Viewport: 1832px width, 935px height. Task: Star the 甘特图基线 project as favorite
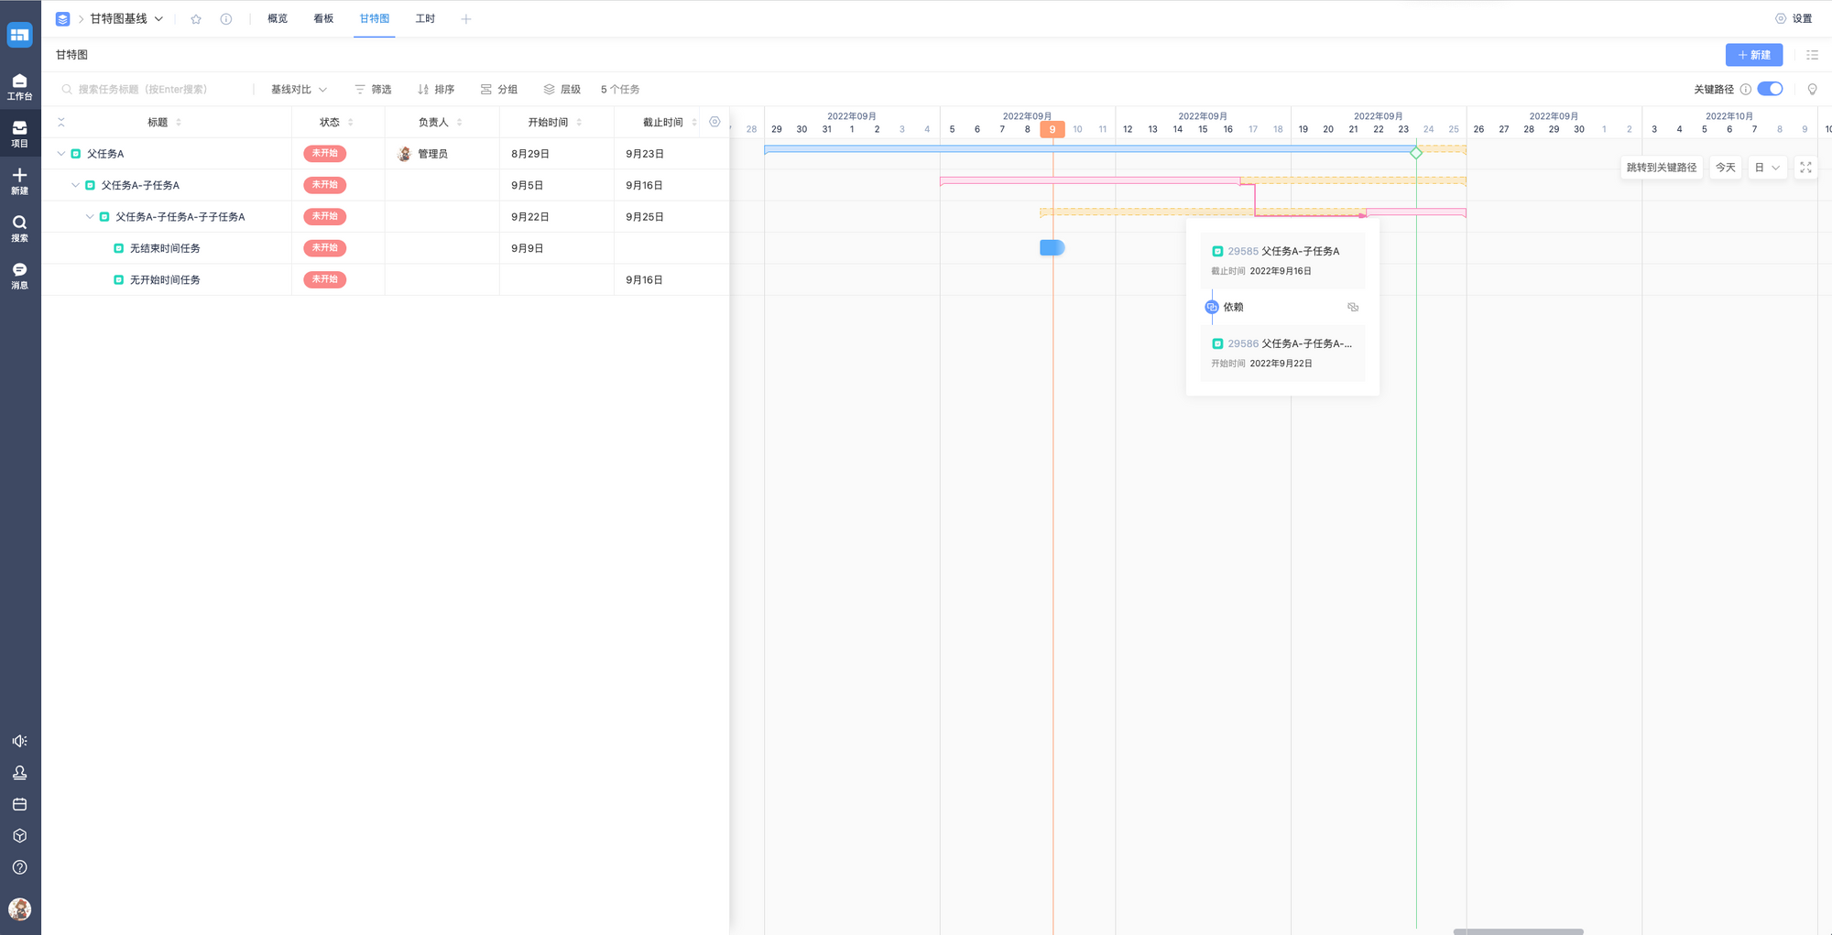coord(196,19)
